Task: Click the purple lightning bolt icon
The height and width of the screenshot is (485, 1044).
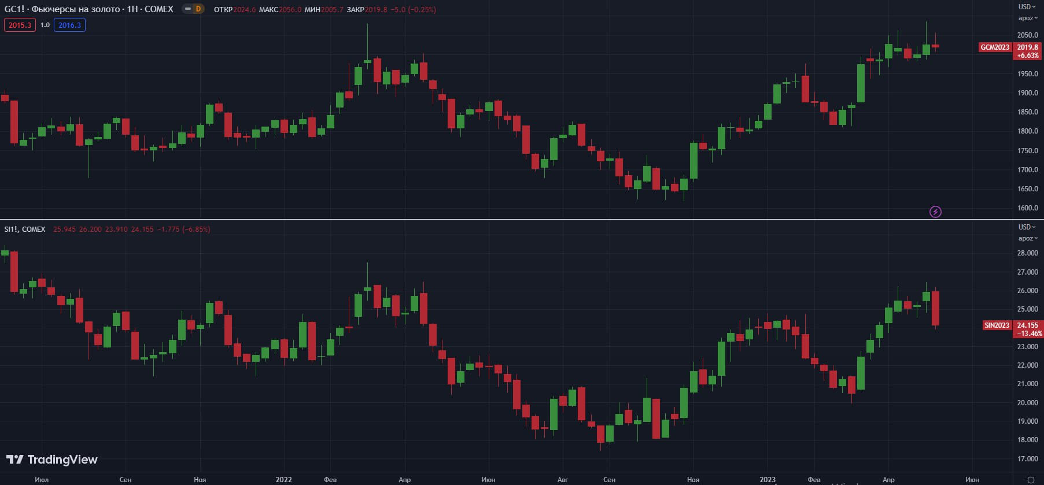Action: (x=935, y=212)
